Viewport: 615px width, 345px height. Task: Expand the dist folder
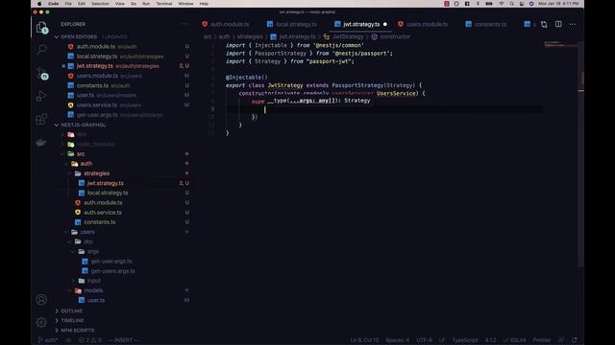[x=62, y=134]
